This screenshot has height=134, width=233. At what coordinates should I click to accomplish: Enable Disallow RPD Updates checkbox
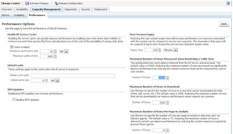click(x=14, y=100)
